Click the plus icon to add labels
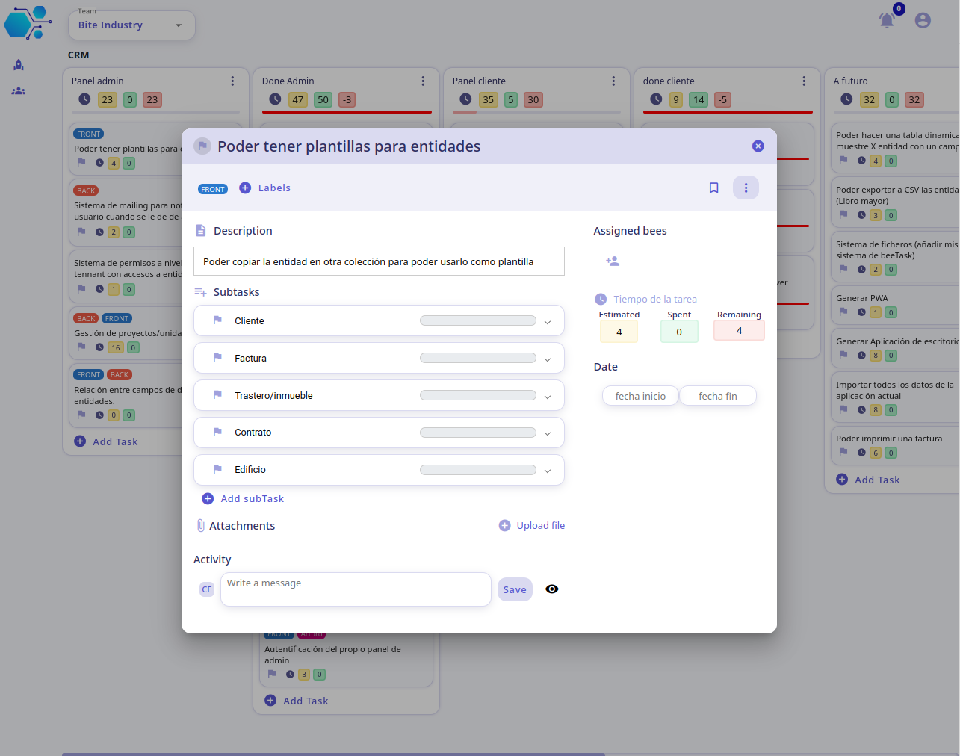 pyautogui.click(x=245, y=188)
